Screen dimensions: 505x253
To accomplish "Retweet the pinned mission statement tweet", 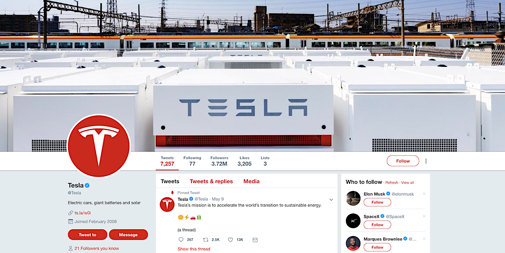I will (x=206, y=239).
